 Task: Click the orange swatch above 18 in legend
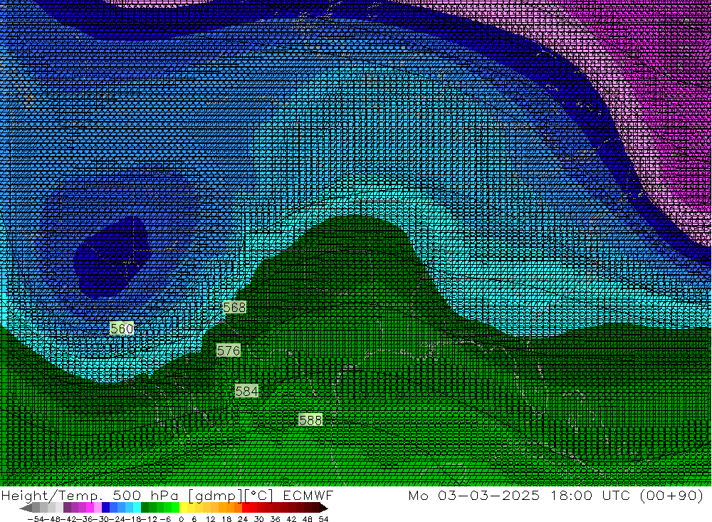point(230,507)
